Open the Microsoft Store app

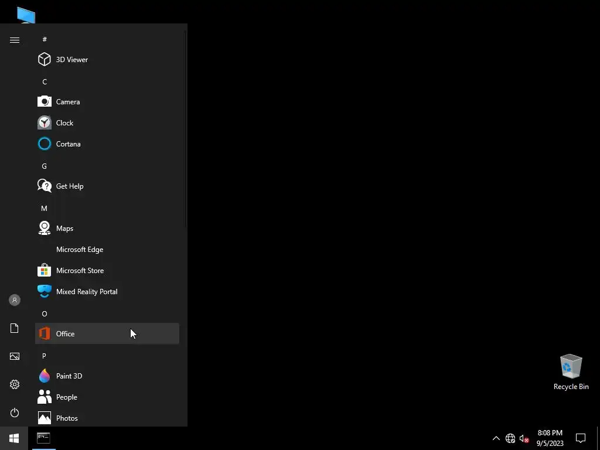click(107, 271)
